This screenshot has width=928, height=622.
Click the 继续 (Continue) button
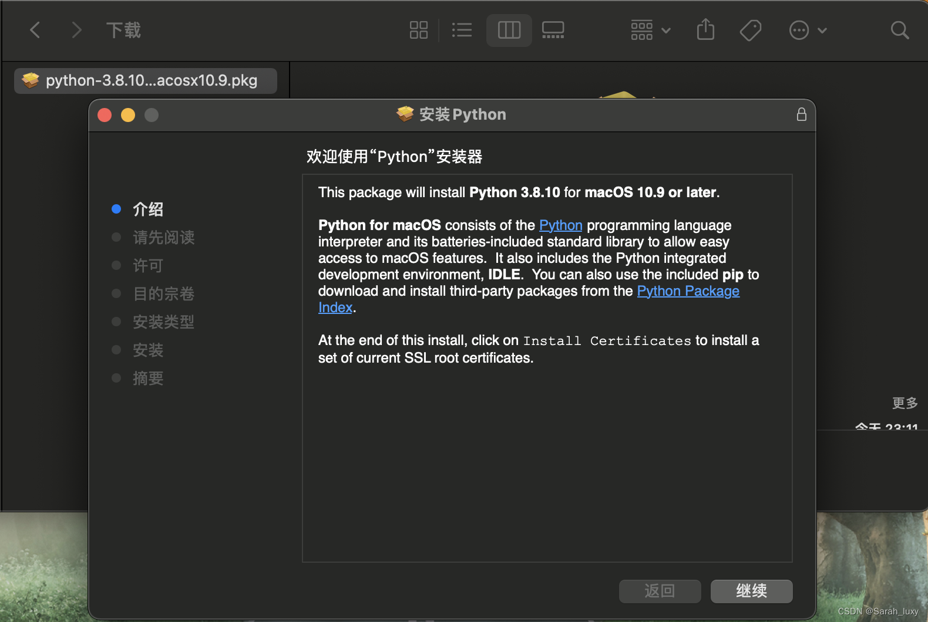(x=751, y=591)
